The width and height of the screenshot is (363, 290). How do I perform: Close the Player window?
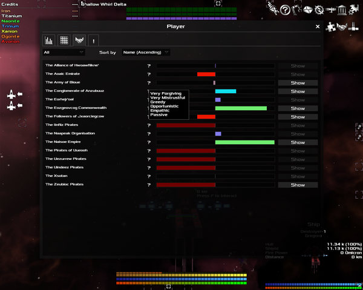pos(318,27)
